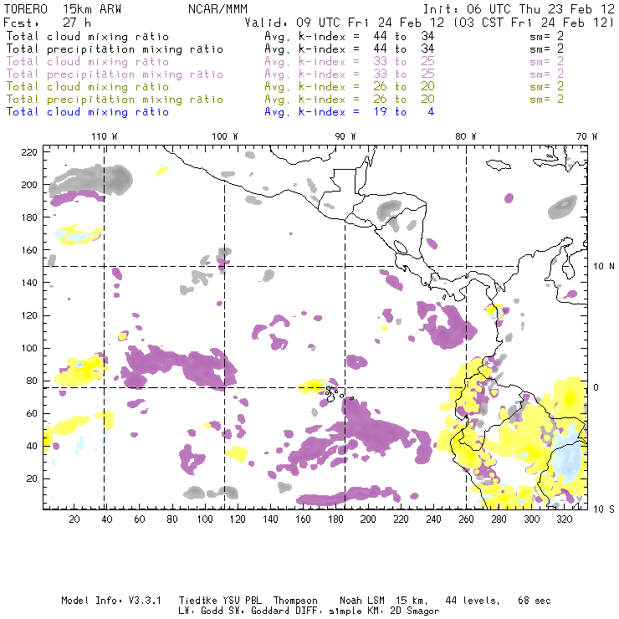Click the '100 W' longitude label
Image resolution: width=619 pixels, height=619 pixels.
[225, 136]
